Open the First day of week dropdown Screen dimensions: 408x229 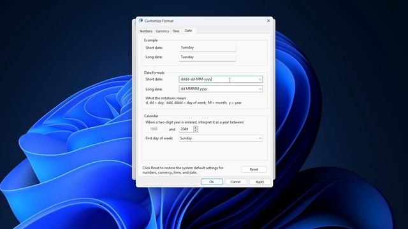tap(221, 139)
